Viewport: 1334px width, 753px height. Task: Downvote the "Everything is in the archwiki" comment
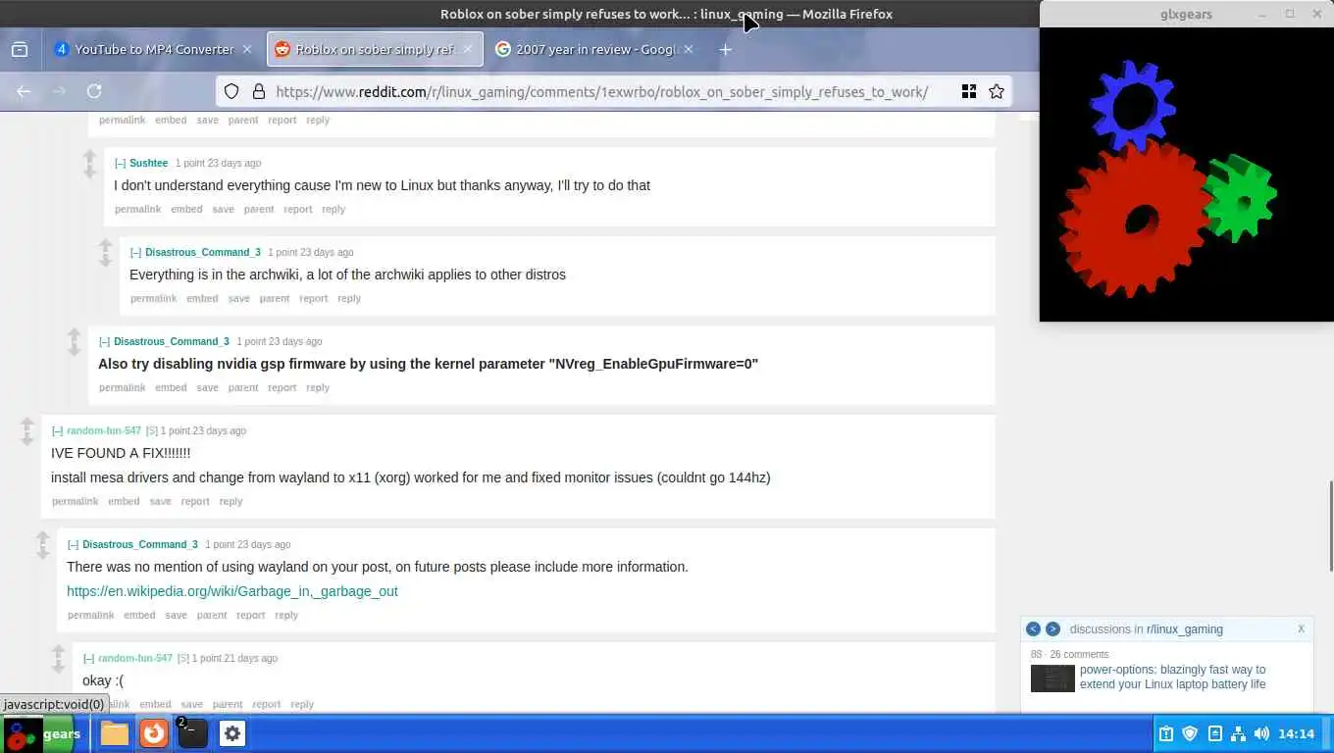[105, 260]
